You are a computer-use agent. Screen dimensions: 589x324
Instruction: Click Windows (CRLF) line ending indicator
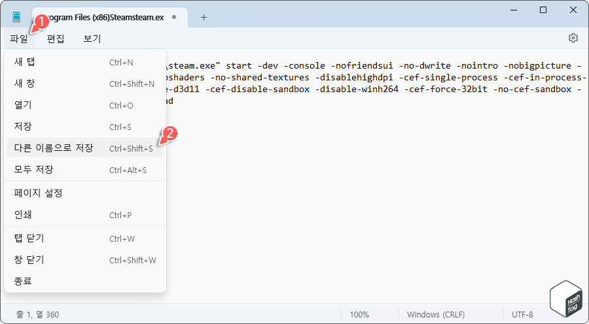tap(436, 314)
